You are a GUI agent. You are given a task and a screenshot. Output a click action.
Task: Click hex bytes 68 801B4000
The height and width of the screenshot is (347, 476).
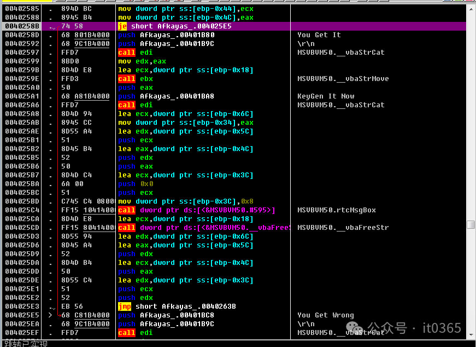(85, 35)
